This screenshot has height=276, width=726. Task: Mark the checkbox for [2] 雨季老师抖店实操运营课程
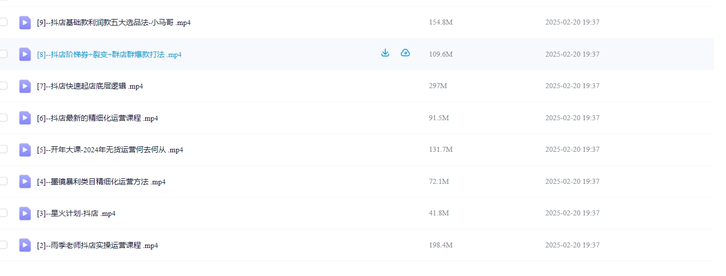(4, 245)
